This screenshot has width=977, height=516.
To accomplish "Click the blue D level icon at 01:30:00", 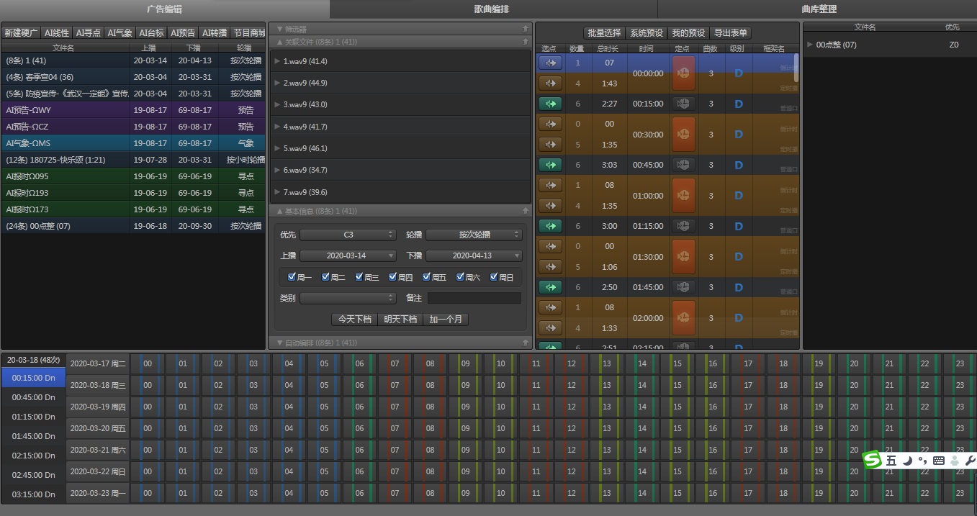I will click(738, 257).
